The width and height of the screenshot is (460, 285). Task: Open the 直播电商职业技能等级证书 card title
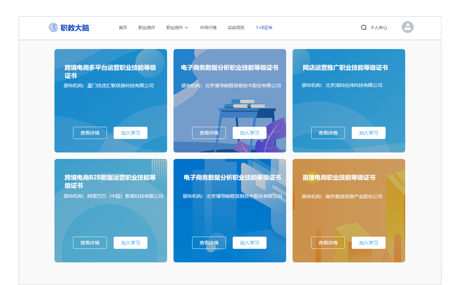tap(339, 177)
